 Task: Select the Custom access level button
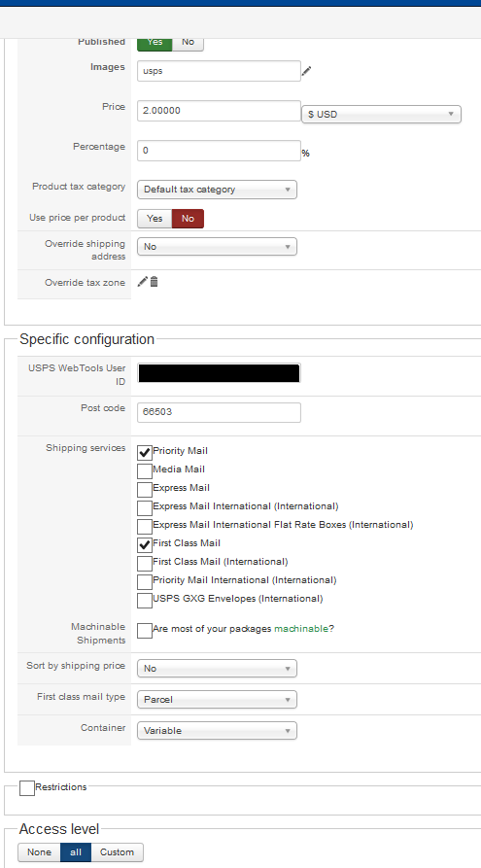(117, 852)
